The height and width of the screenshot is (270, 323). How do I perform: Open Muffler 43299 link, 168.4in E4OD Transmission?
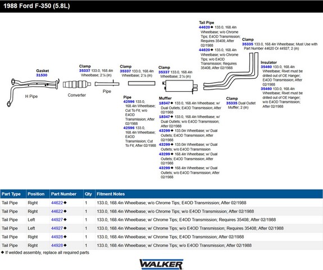tap(164, 154)
